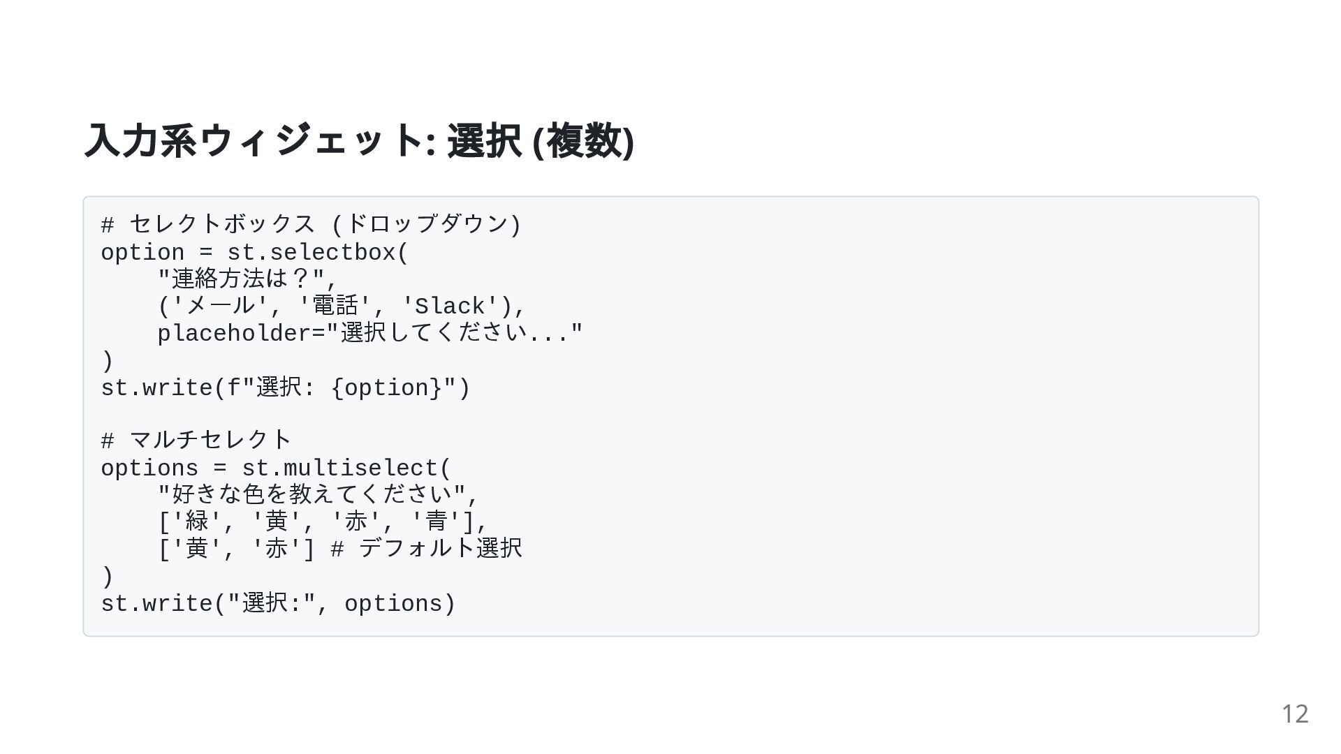
Task: Click the '緑' color option
Action: [197, 522]
